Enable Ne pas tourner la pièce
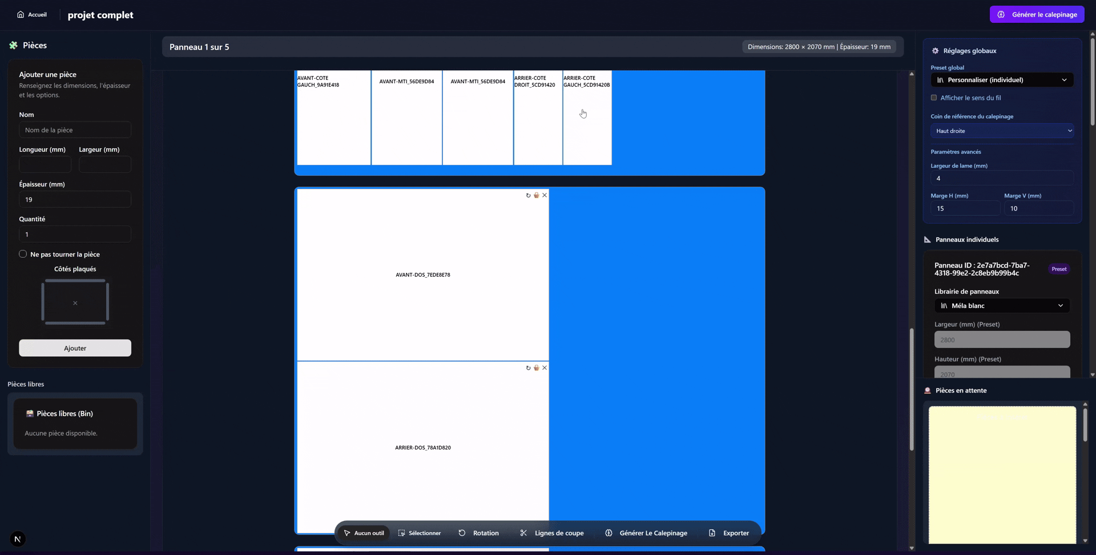The height and width of the screenshot is (555, 1096). point(23,254)
